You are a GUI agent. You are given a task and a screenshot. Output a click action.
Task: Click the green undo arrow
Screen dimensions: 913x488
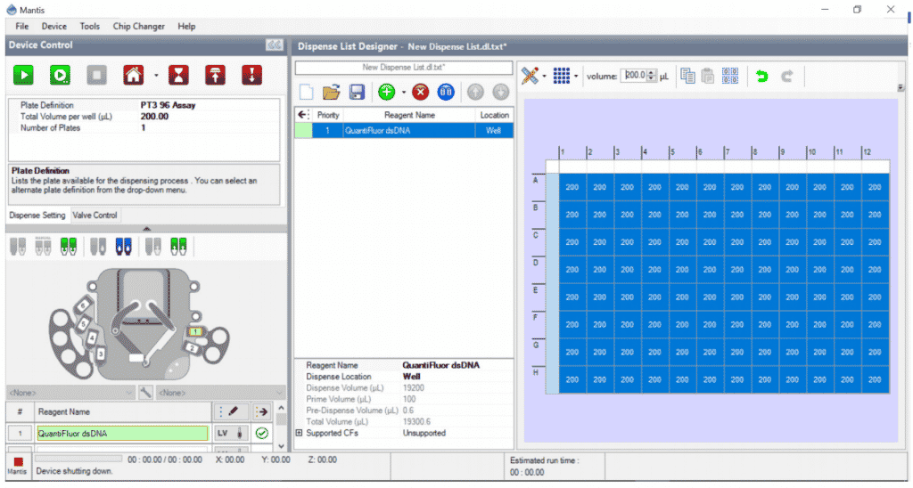(762, 77)
